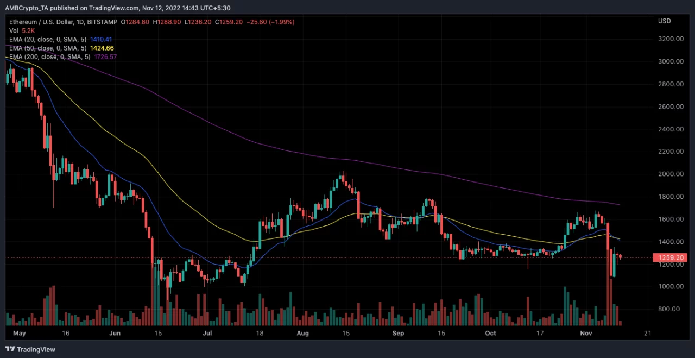Click the close price C1259.20 value
Image resolution: width=695 pixels, height=358 pixels.
229,21
